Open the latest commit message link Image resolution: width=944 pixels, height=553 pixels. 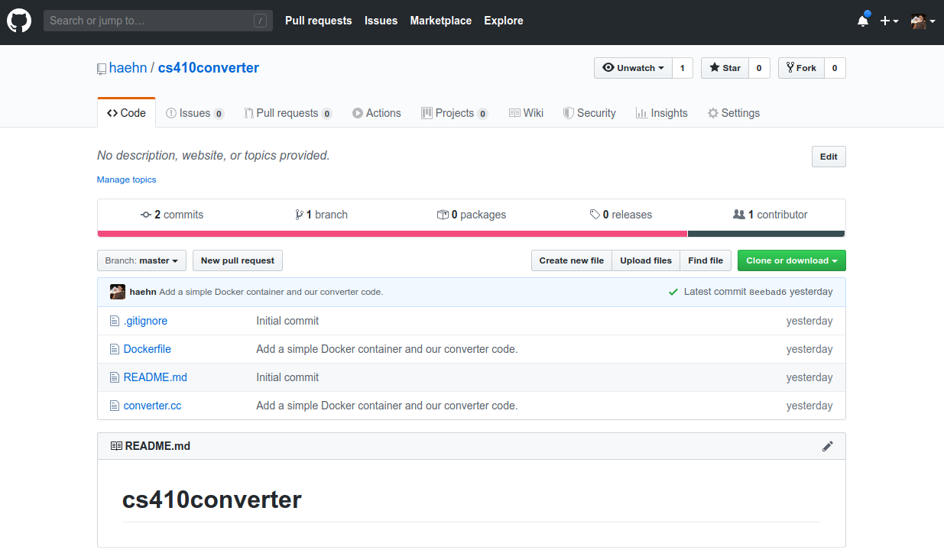pyautogui.click(x=271, y=292)
